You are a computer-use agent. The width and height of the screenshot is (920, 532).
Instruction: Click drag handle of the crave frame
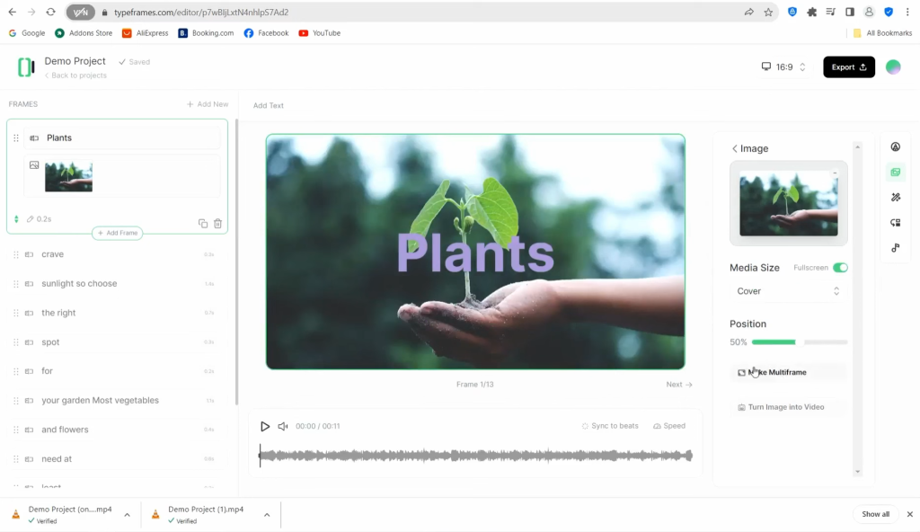pyautogui.click(x=16, y=254)
